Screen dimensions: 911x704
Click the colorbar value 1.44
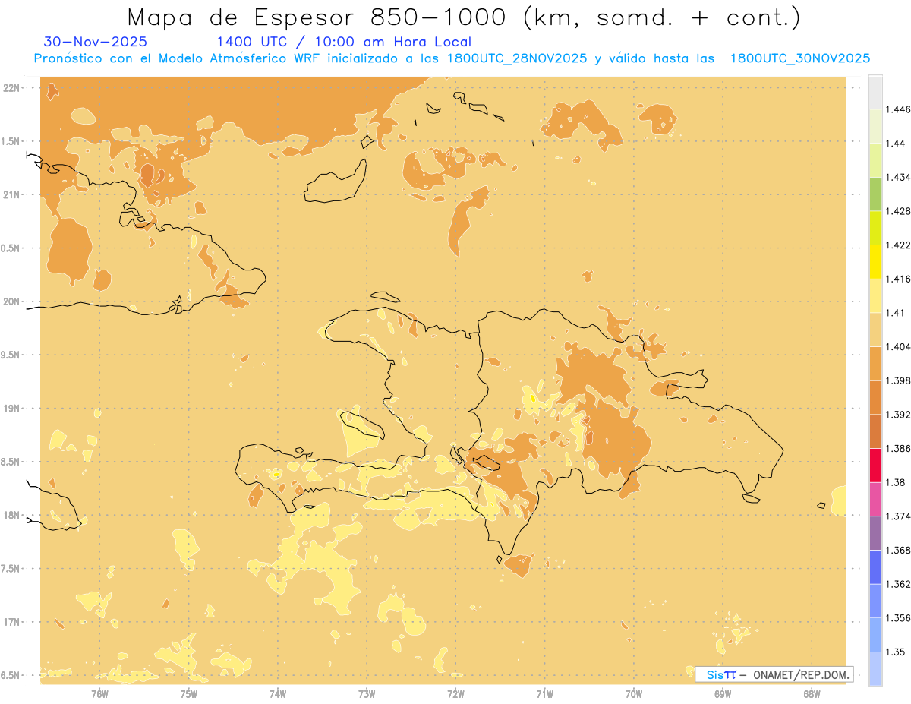tap(896, 143)
